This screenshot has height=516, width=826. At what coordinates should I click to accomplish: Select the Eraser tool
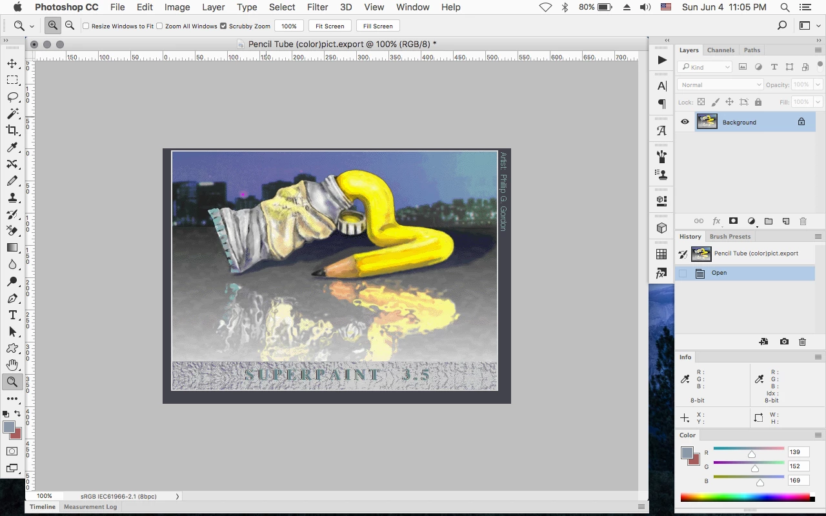point(12,231)
